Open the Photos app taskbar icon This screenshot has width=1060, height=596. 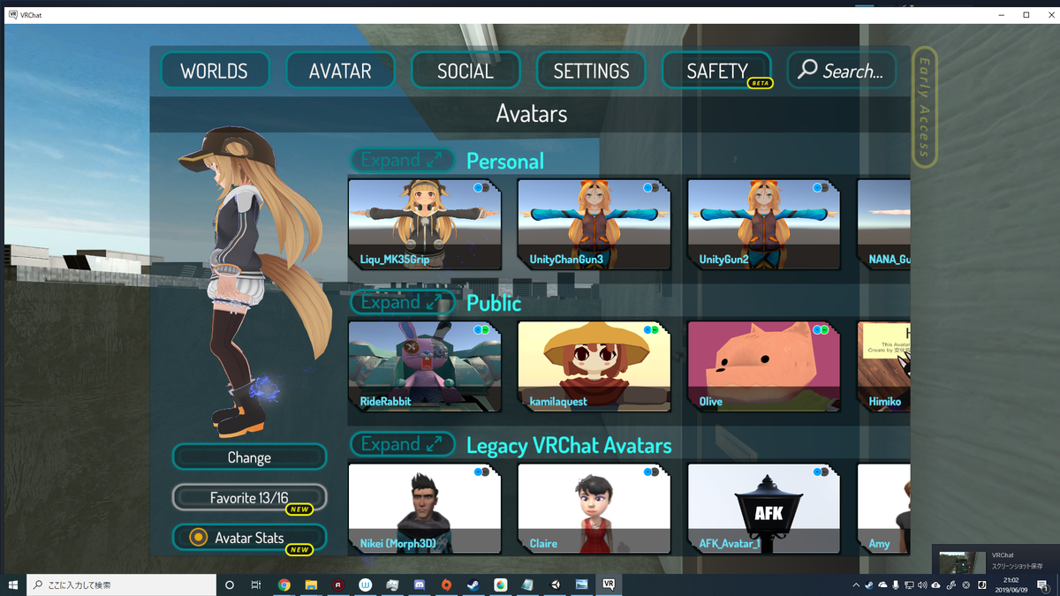click(x=581, y=585)
